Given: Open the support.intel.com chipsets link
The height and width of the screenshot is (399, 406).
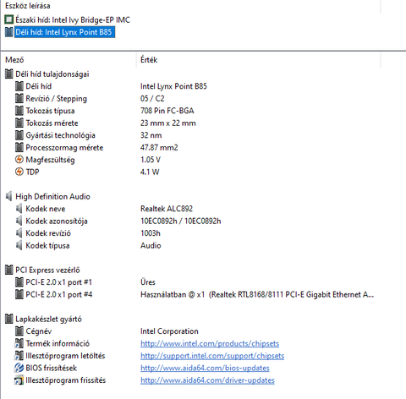Looking at the screenshot, I should (212, 356).
